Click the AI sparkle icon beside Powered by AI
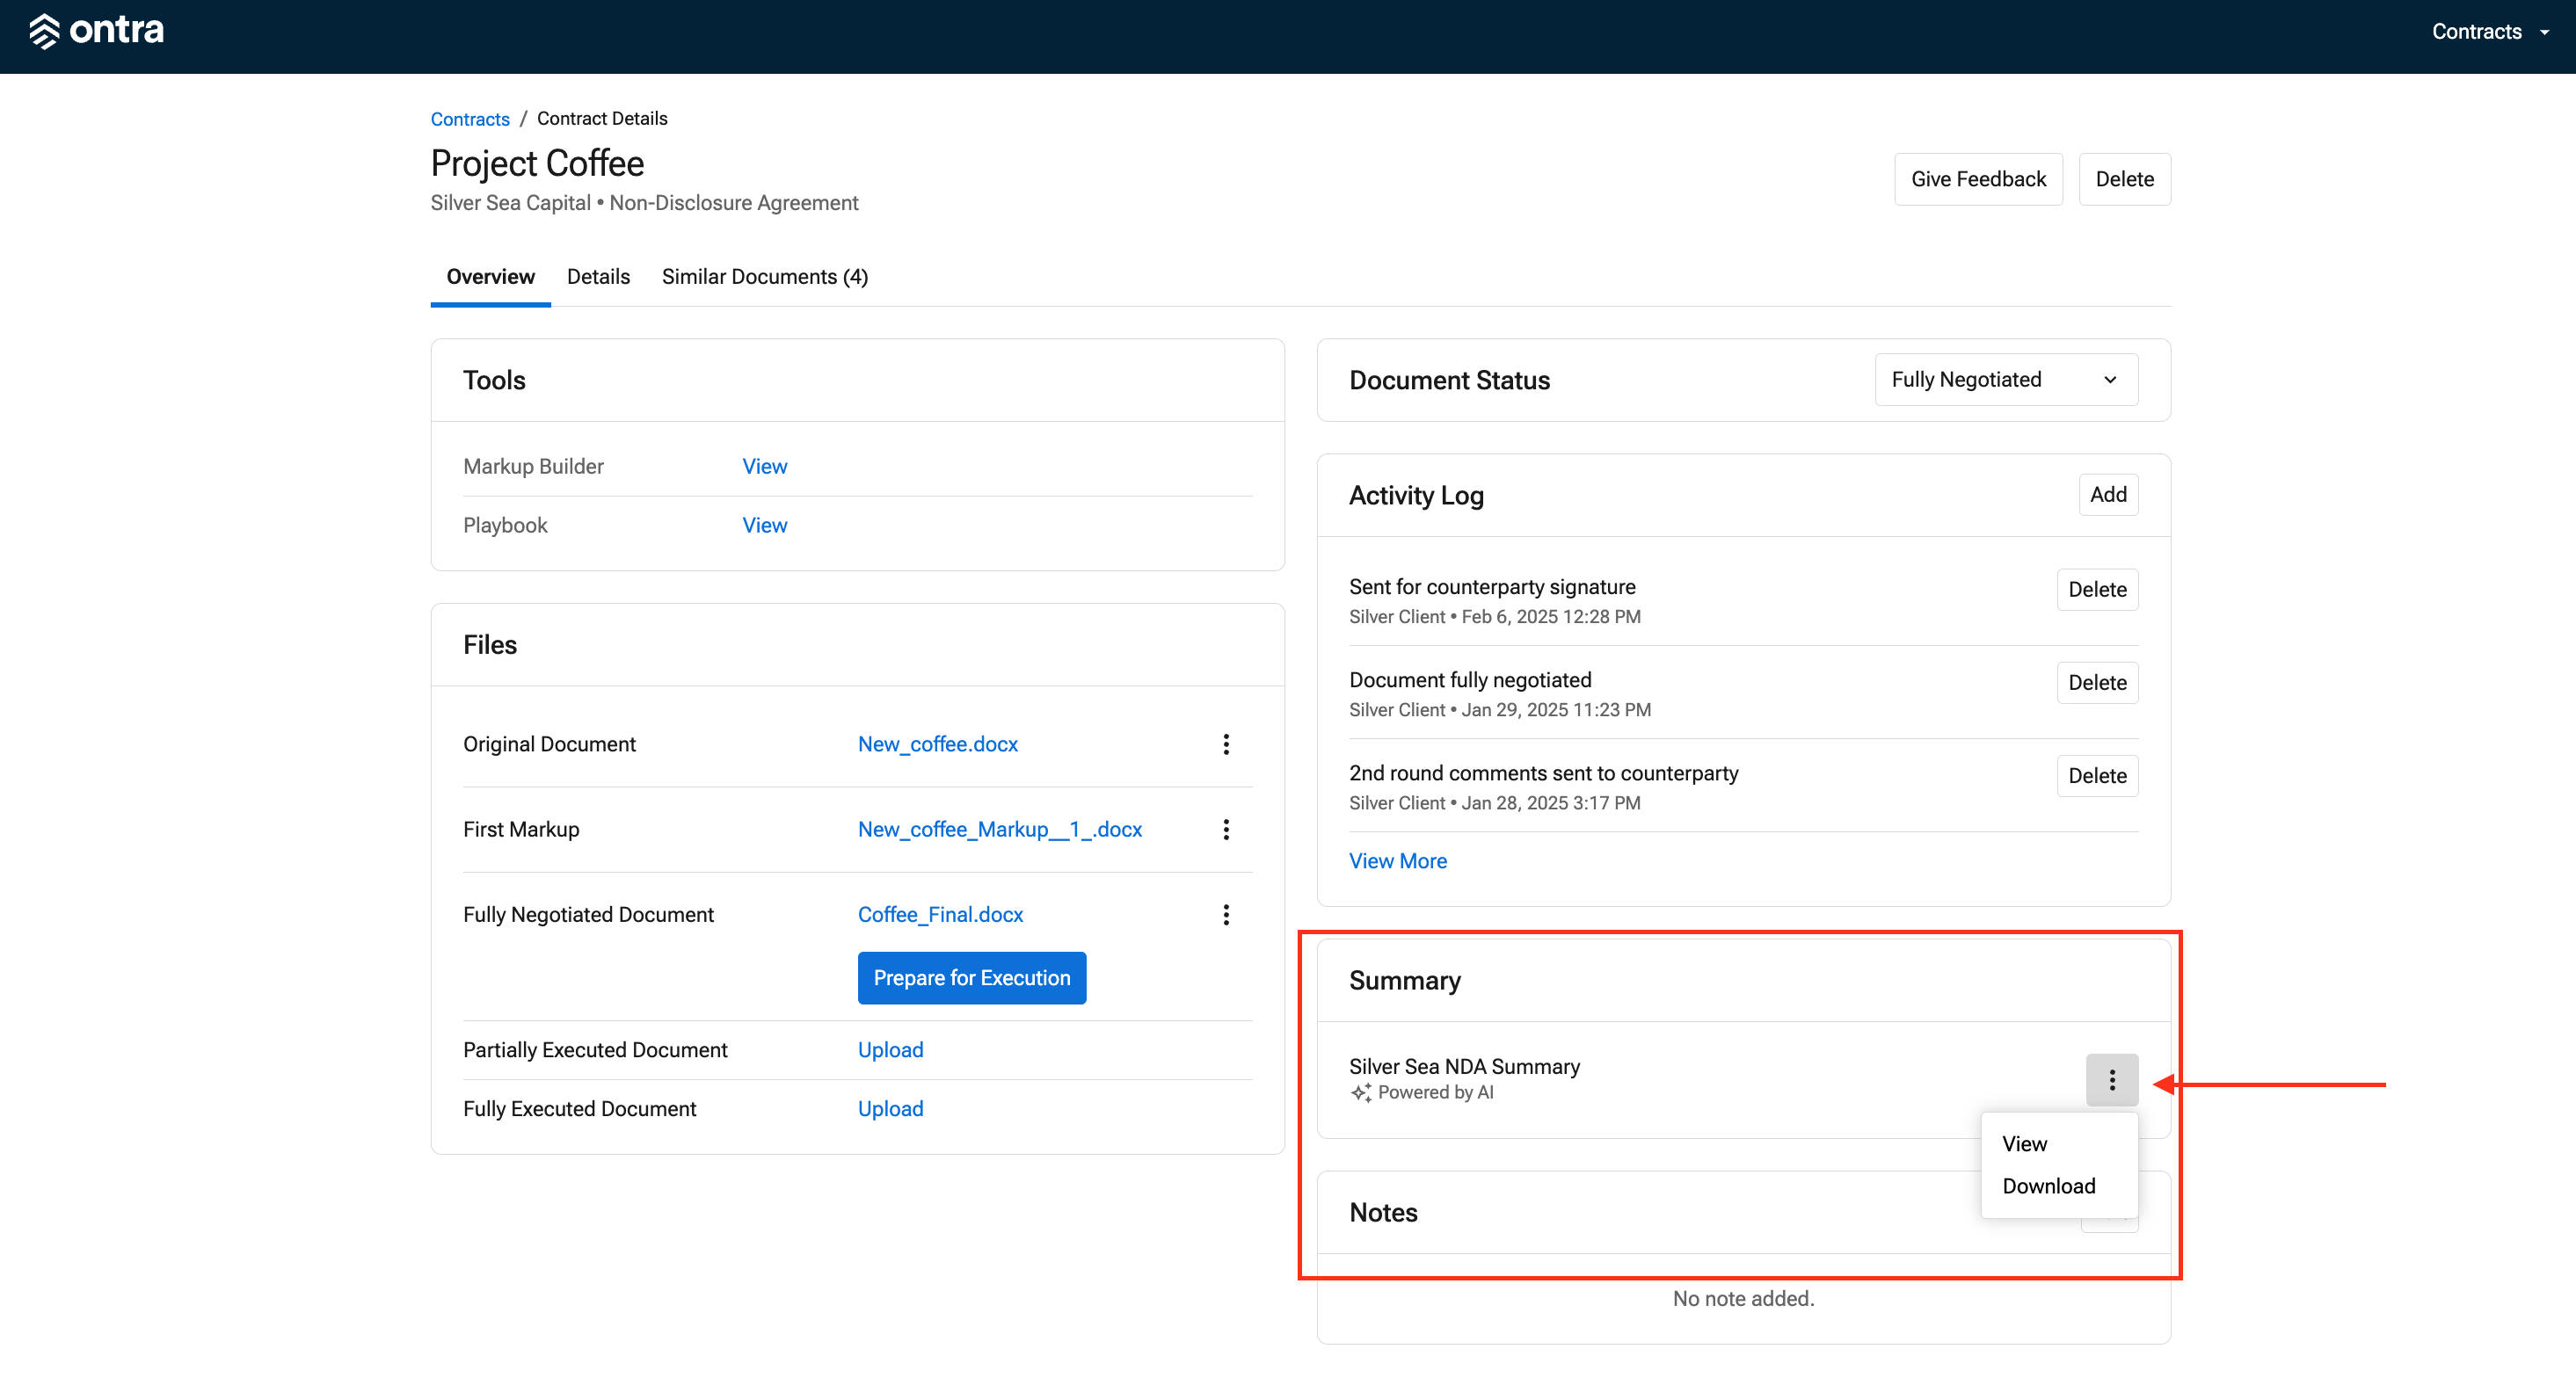The width and height of the screenshot is (2576, 1378). point(1361,1093)
